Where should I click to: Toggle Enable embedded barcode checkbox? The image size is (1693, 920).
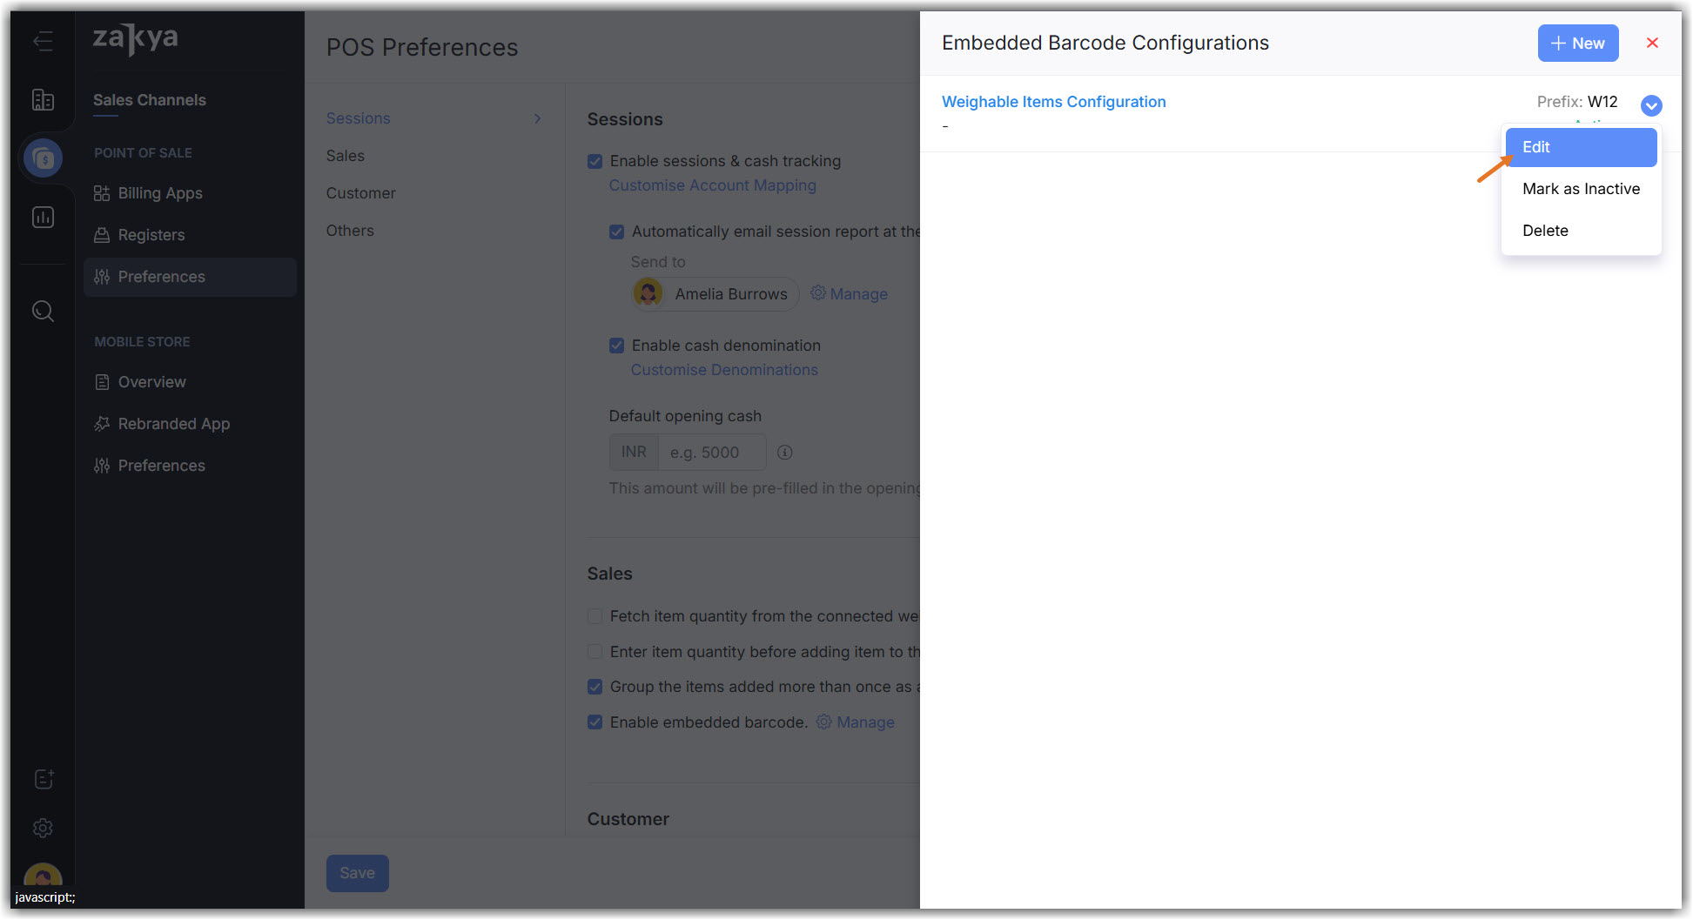click(x=595, y=722)
